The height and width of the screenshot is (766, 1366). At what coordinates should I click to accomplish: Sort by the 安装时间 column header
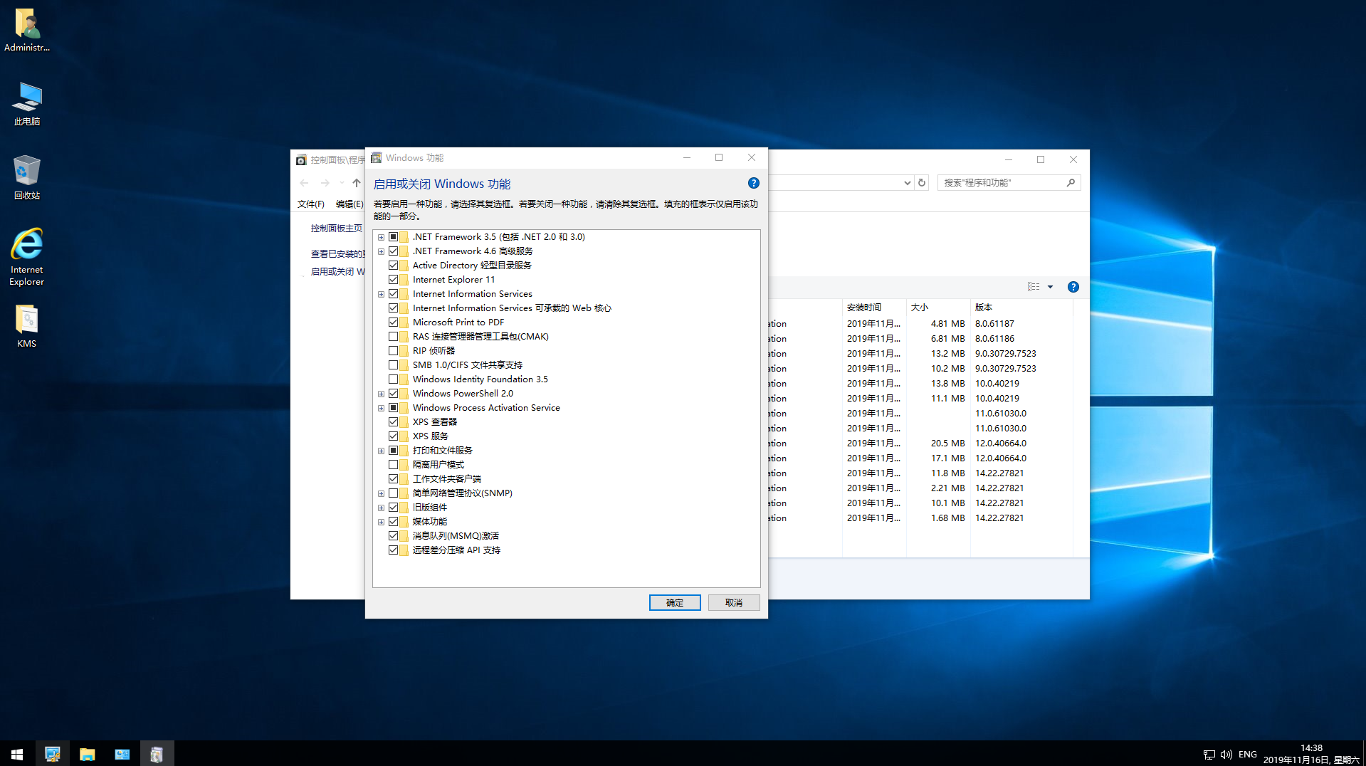click(874, 308)
